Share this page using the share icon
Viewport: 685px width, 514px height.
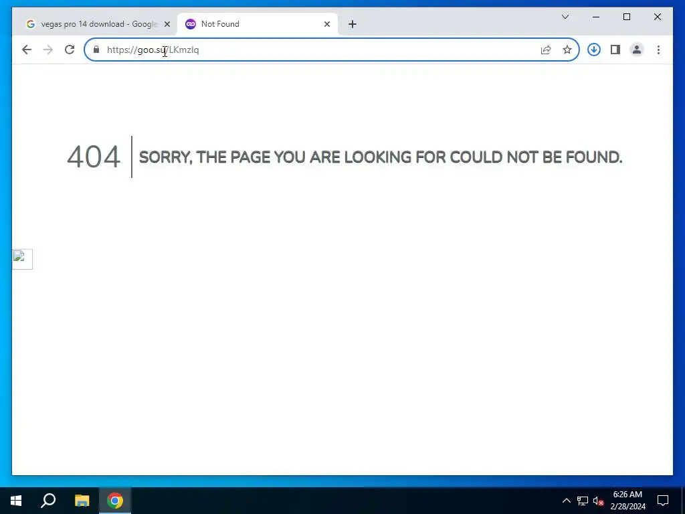pyautogui.click(x=546, y=50)
